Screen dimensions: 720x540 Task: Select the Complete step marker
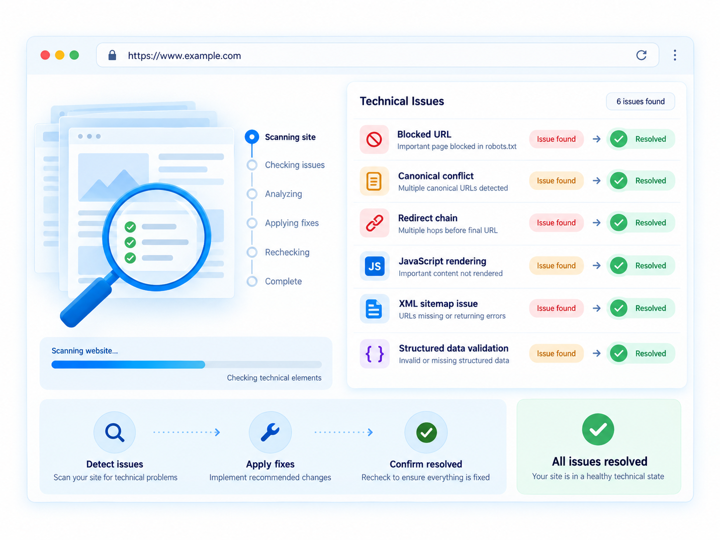(252, 281)
